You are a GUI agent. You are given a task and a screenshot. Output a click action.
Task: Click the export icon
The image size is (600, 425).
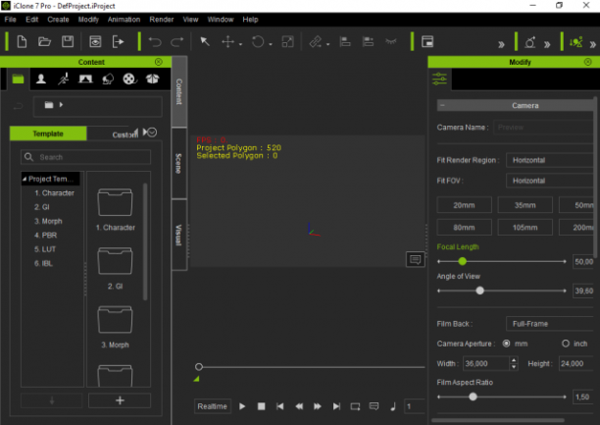119,41
